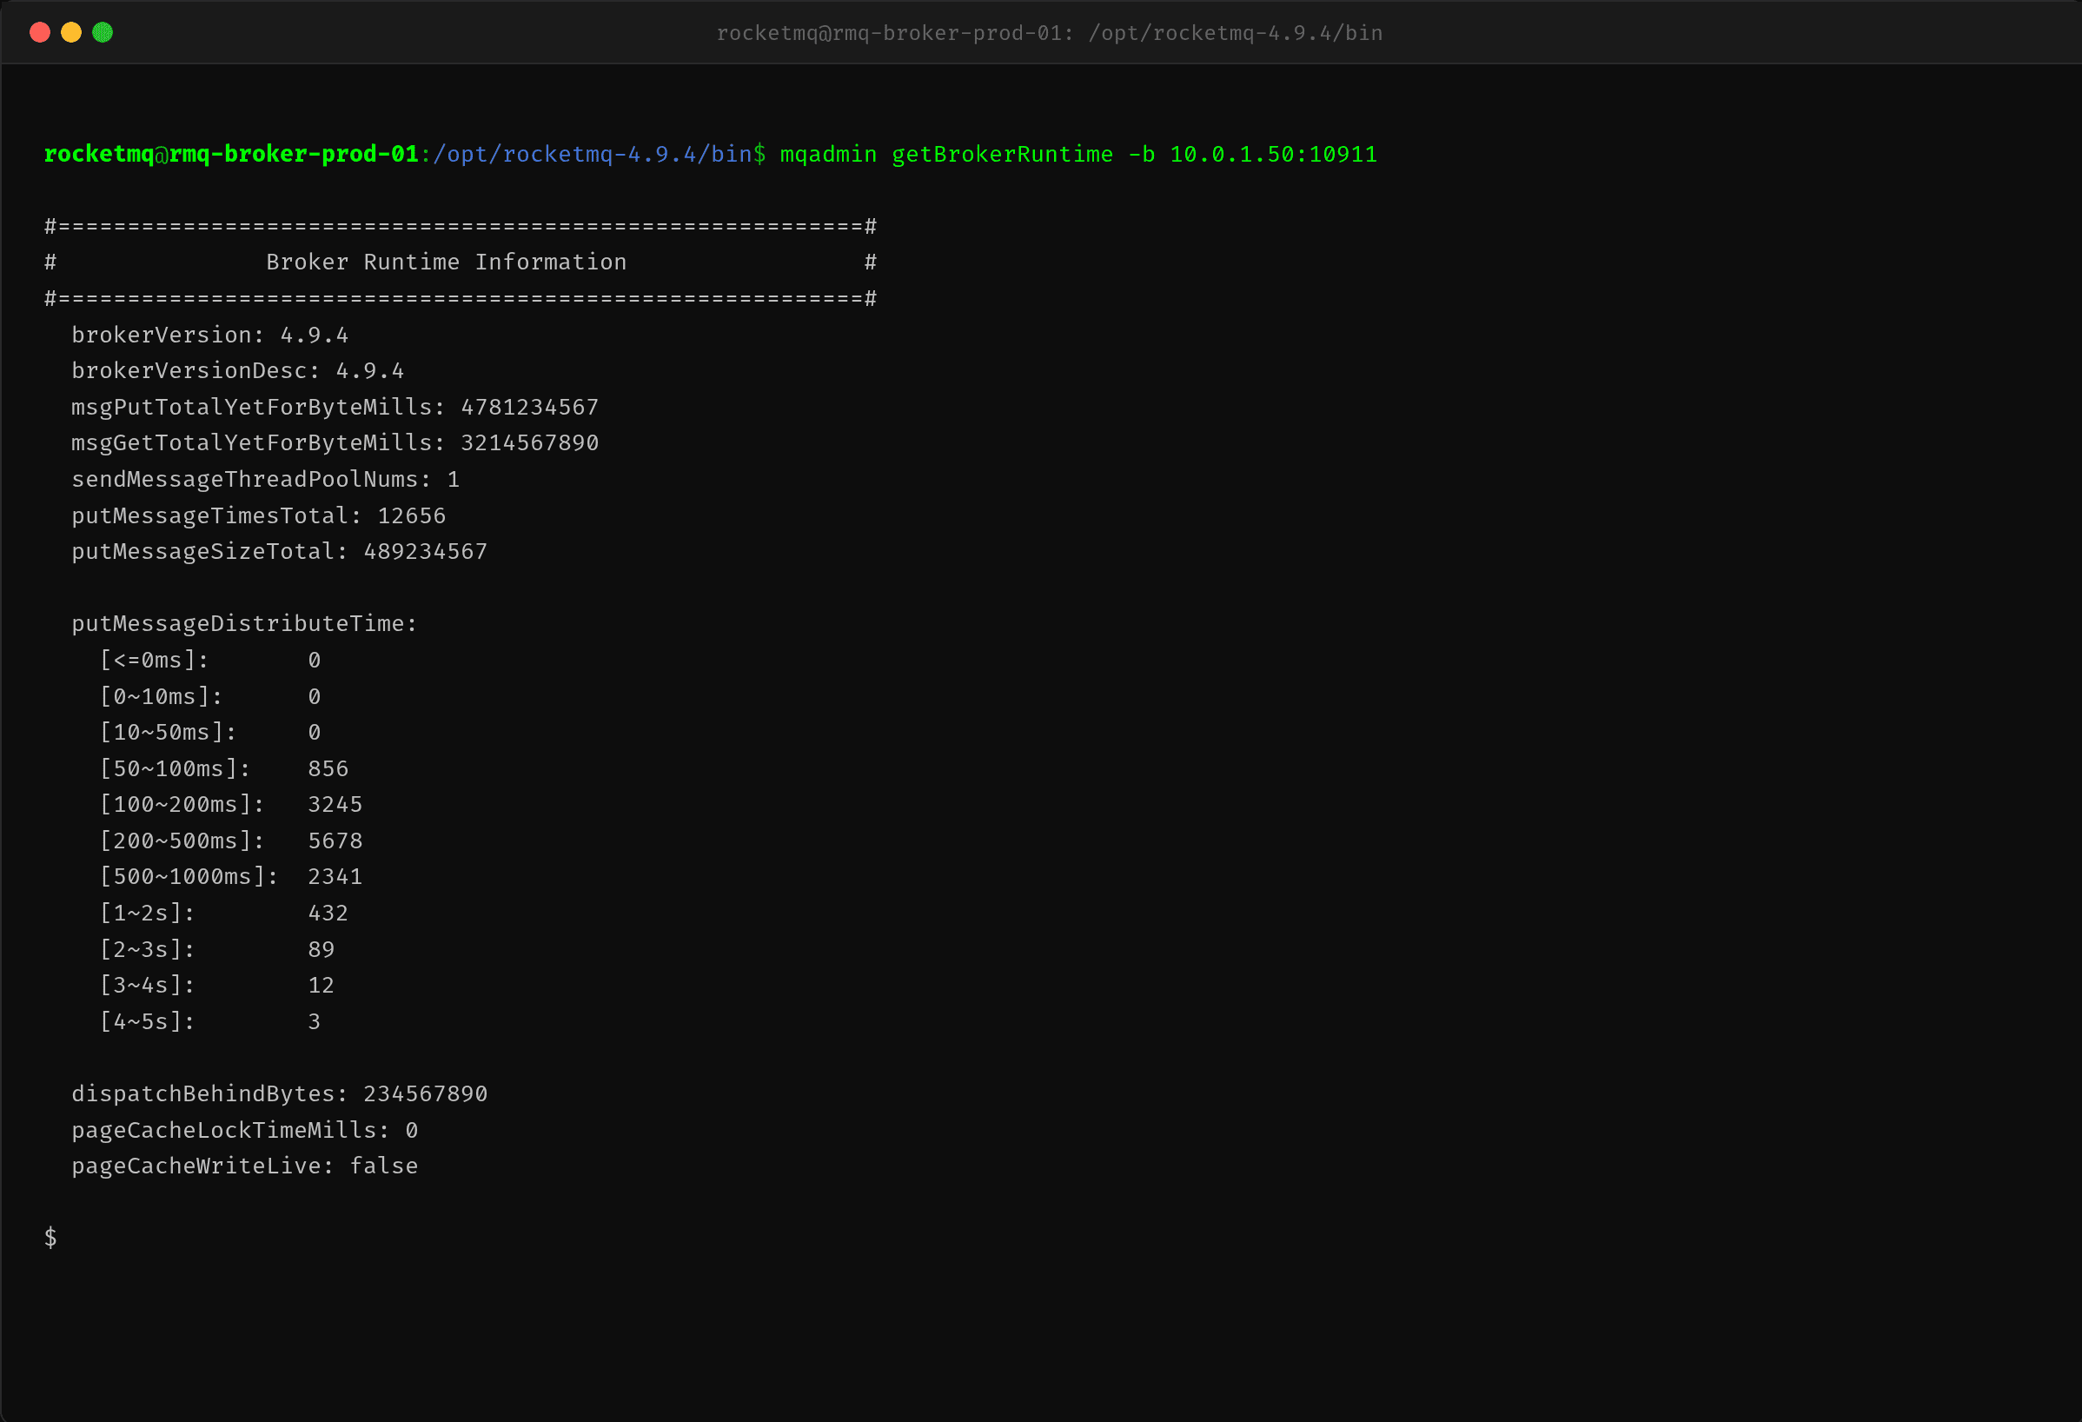Minimize the terminal with the yellow button
Screen dimensions: 2082x1422
[x=70, y=33]
